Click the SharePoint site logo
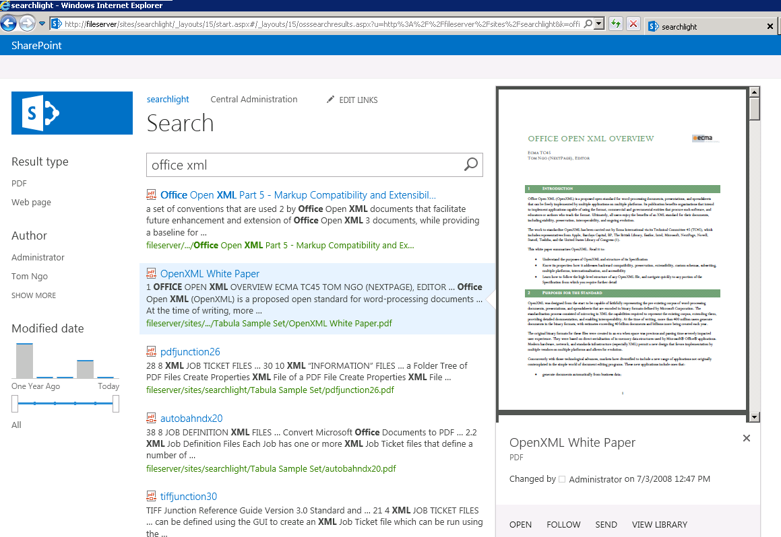This screenshot has height=537, width=781. click(72, 113)
